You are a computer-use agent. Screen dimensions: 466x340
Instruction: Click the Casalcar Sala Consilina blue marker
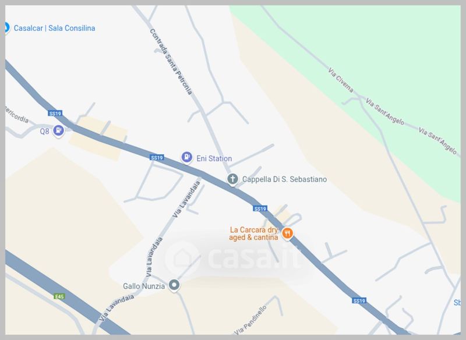click(6, 27)
